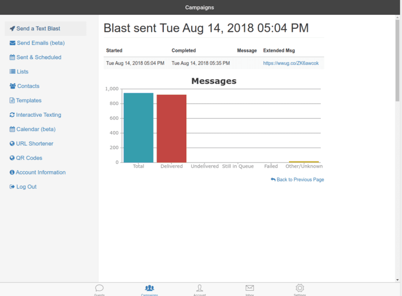Click the red Delivered bar in chart
The width and height of the screenshot is (402, 296).
click(171, 128)
